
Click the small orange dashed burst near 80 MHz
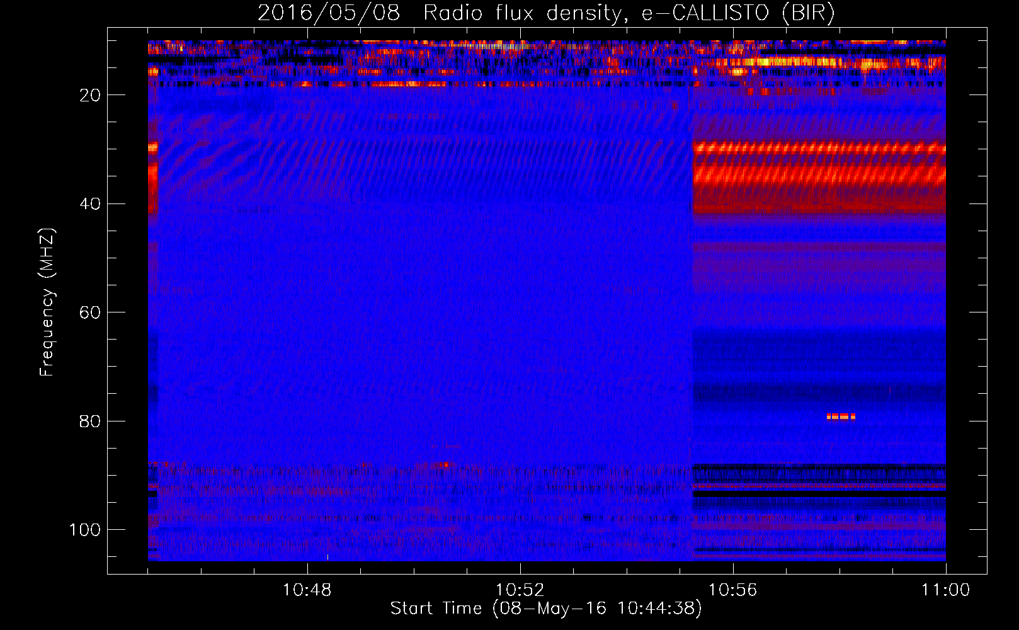tap(841, 416)
